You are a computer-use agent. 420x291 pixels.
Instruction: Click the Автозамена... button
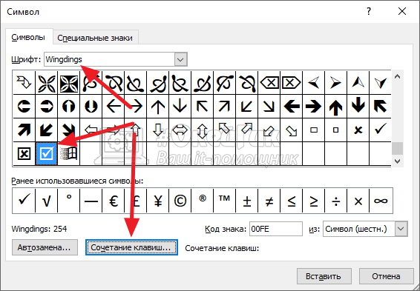(45, 247)
